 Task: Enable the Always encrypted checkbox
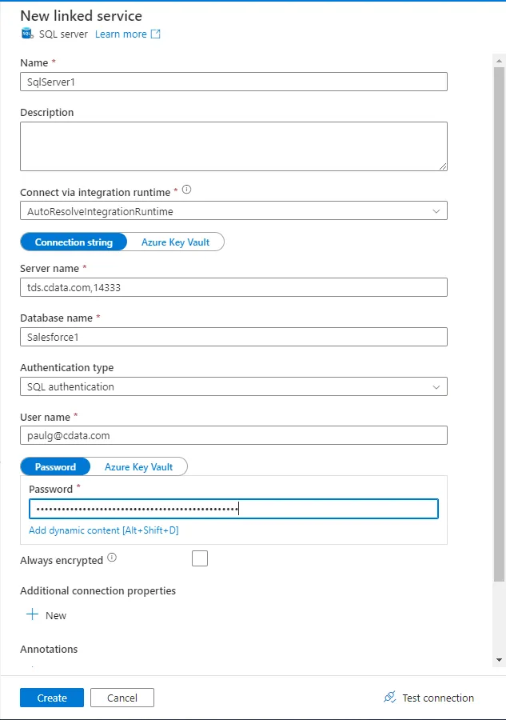200,558
